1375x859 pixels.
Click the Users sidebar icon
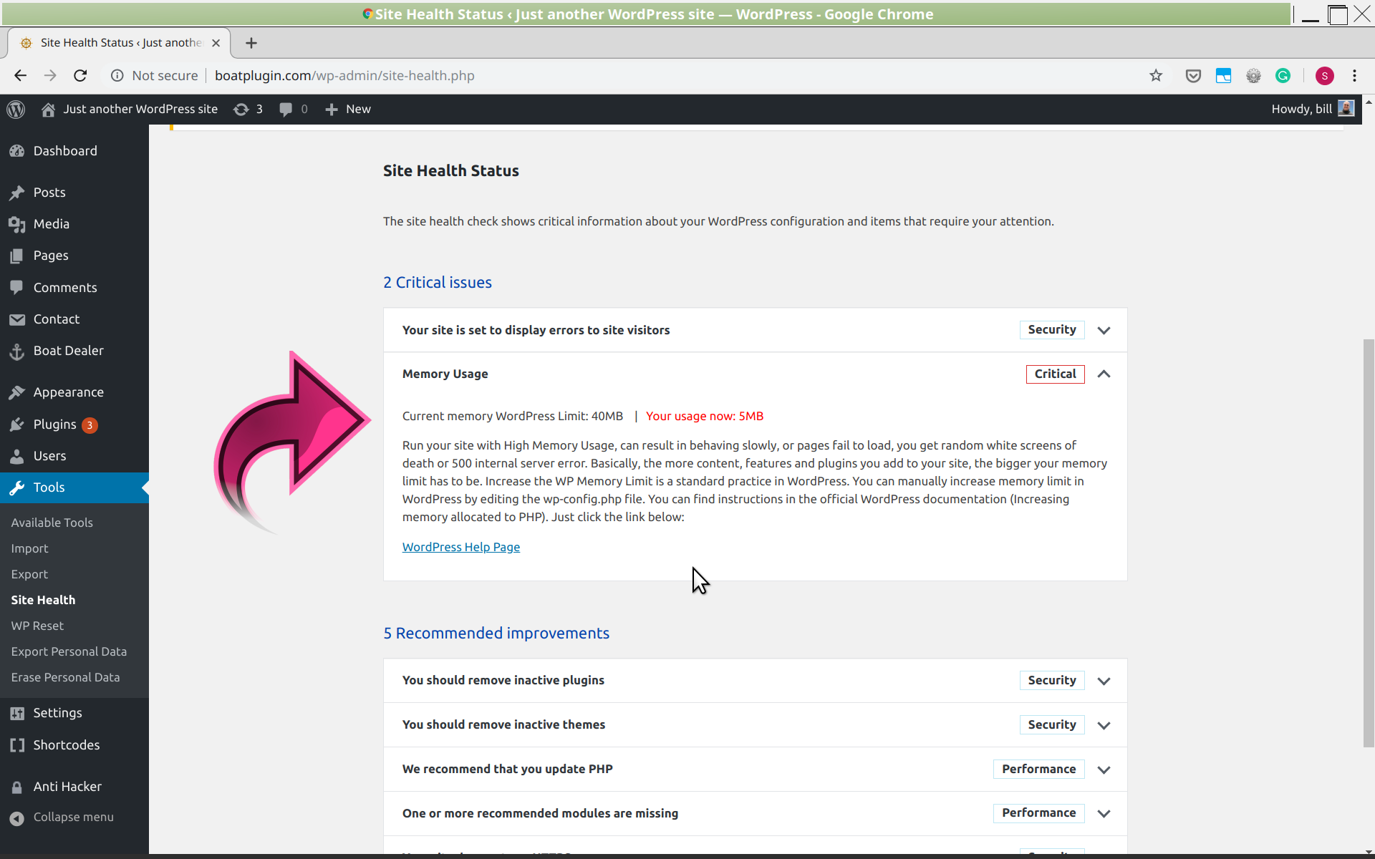17,455
